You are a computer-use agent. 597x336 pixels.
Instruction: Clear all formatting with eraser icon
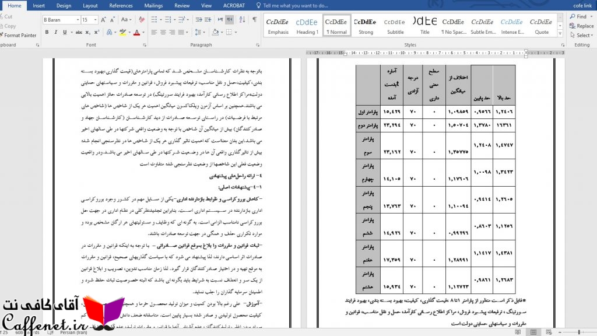(142, 19)
